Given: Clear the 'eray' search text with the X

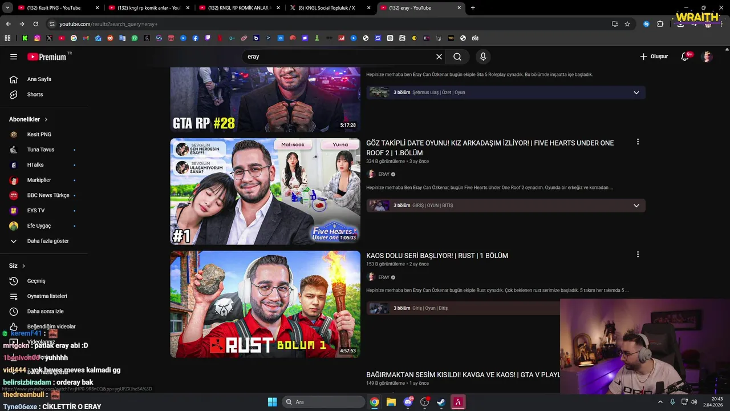Looking at the screenshot, I should pos(439,57).
